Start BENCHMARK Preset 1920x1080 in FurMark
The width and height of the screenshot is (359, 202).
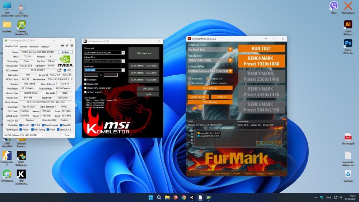[x=261, y=61]
